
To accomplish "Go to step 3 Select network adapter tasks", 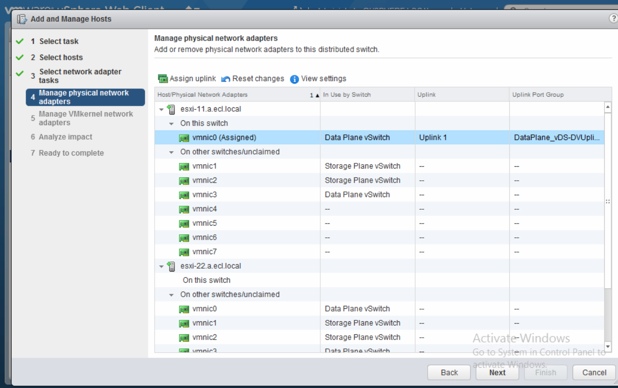I will pos(80,76).
